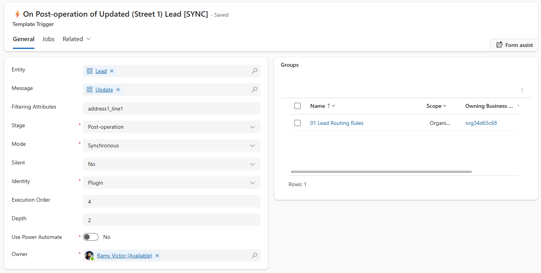
Task: Select all rows checkbox in Groups grid
Action: tap(297, 106)
